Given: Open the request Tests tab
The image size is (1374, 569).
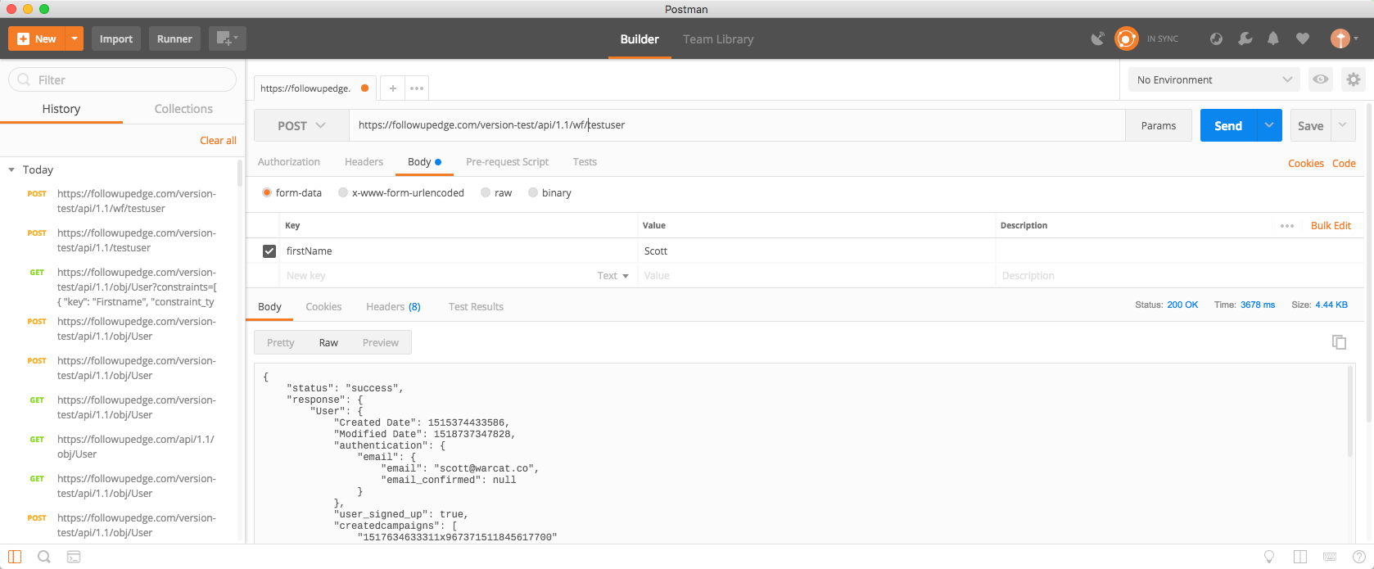Looking at the screenshot, I should [585, 162].
